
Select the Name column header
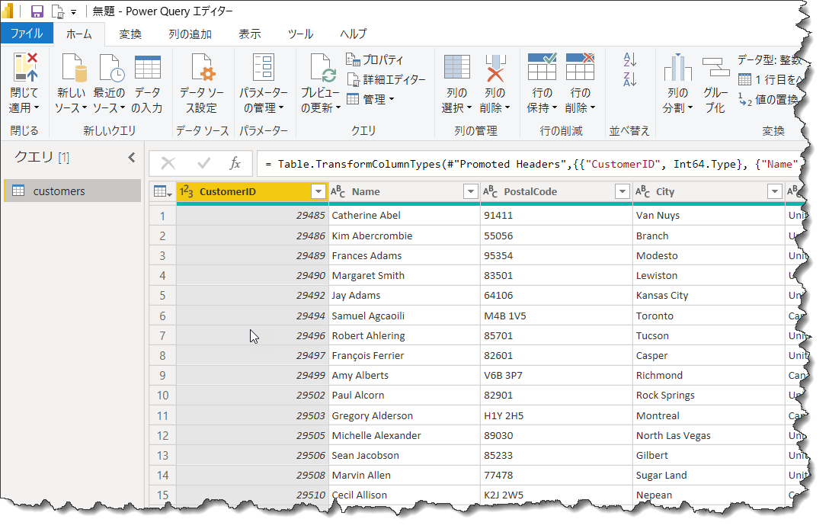(x=404, y=191)
